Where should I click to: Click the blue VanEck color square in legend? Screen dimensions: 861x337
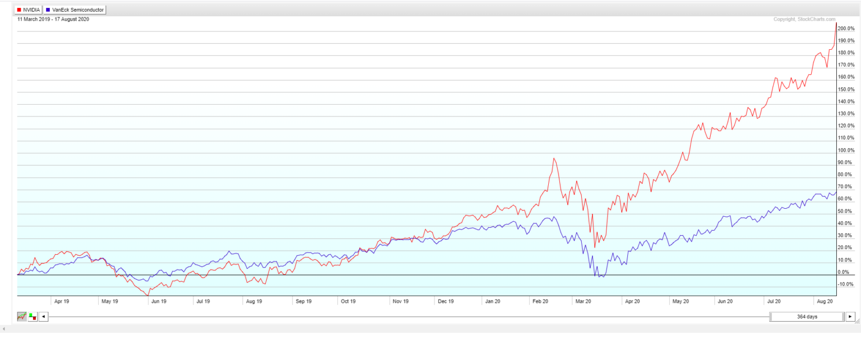click(x=48, y=10)
